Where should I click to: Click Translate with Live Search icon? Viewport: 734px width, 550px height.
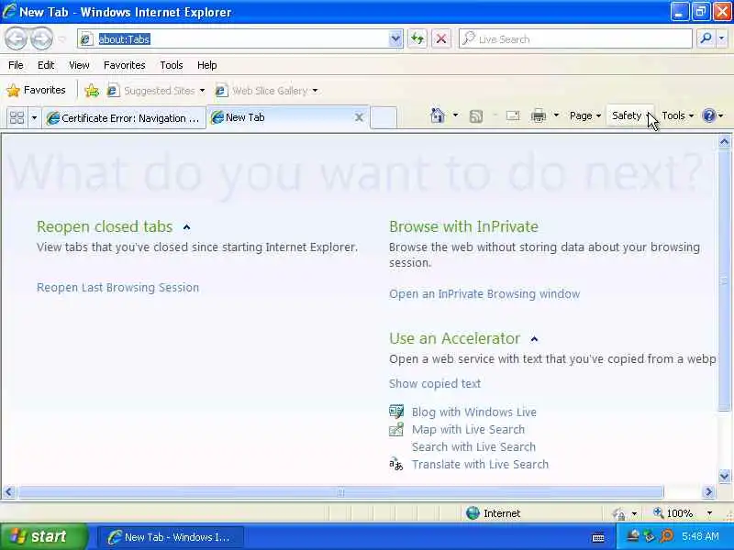click(x=396, y=464)
